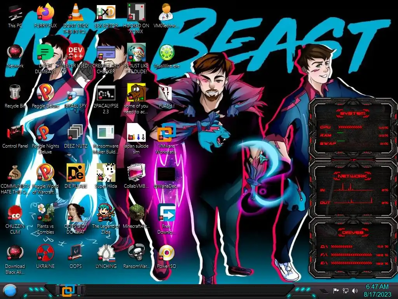The image size is (398, 299).
Task: Select the radiation UKRAINE icon
Action: pos(45,253)
